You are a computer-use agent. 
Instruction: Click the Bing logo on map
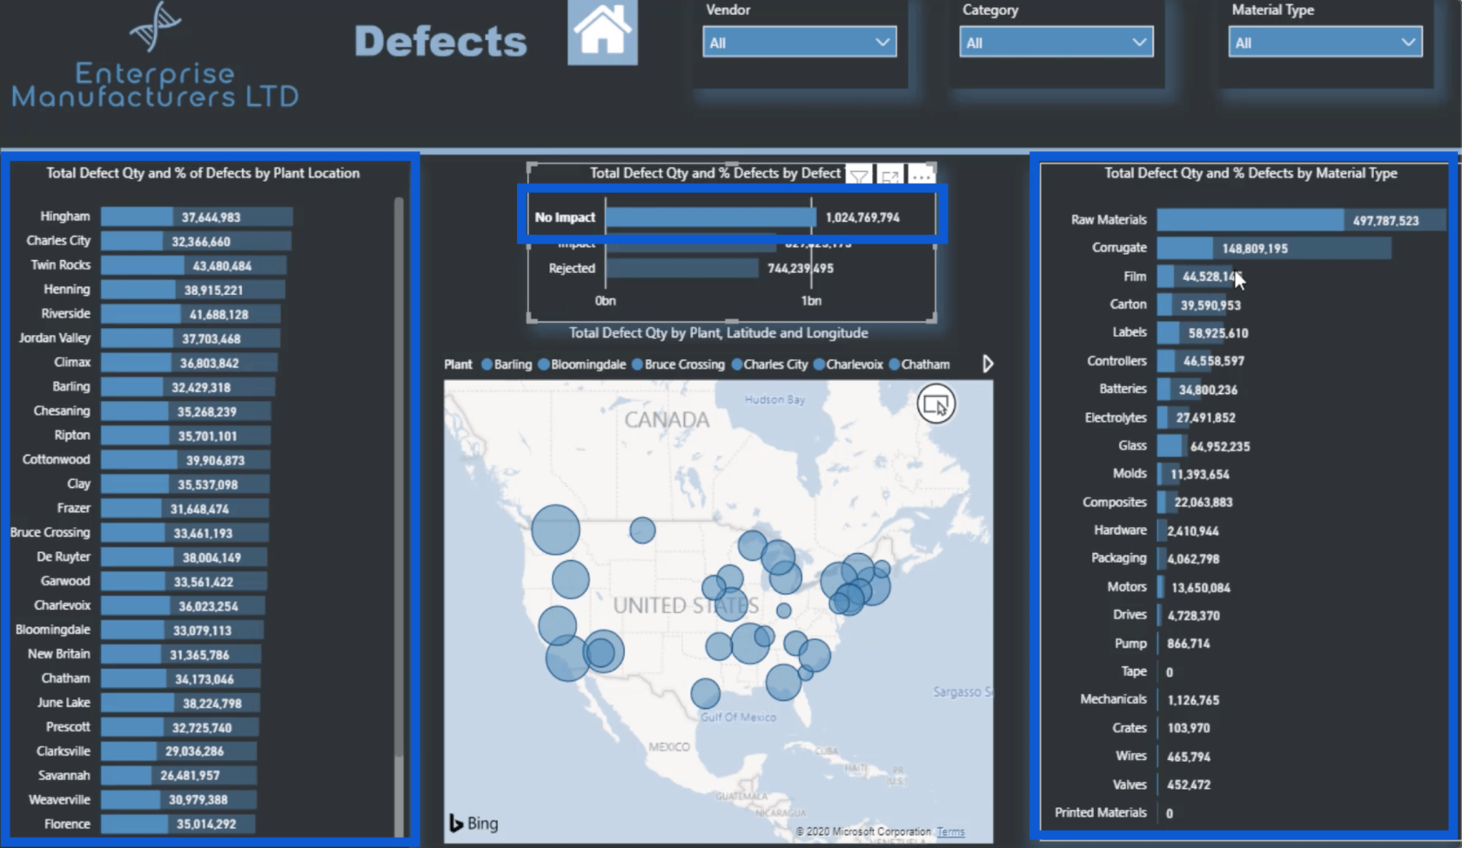(x=473, y=823)
